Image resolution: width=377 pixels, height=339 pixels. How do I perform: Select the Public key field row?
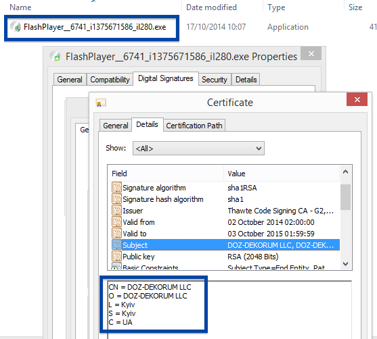(x=225, y=257)
